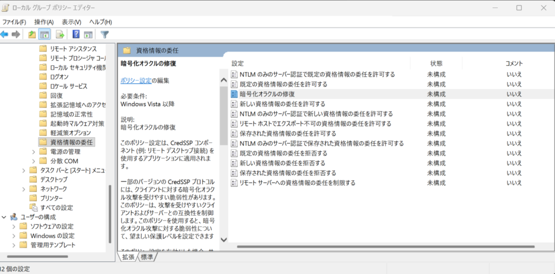
Task: Click the Export List toolbar icon
Action: pos(60,34)
